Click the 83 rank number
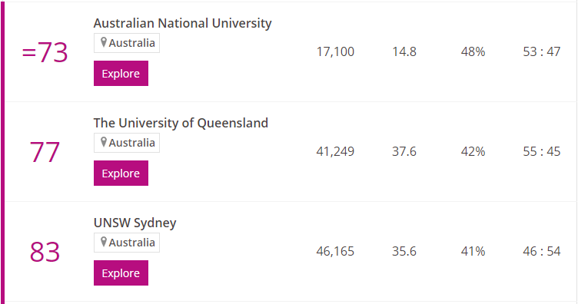The height and width of the screenshot is (304, 578). point(45,252)
